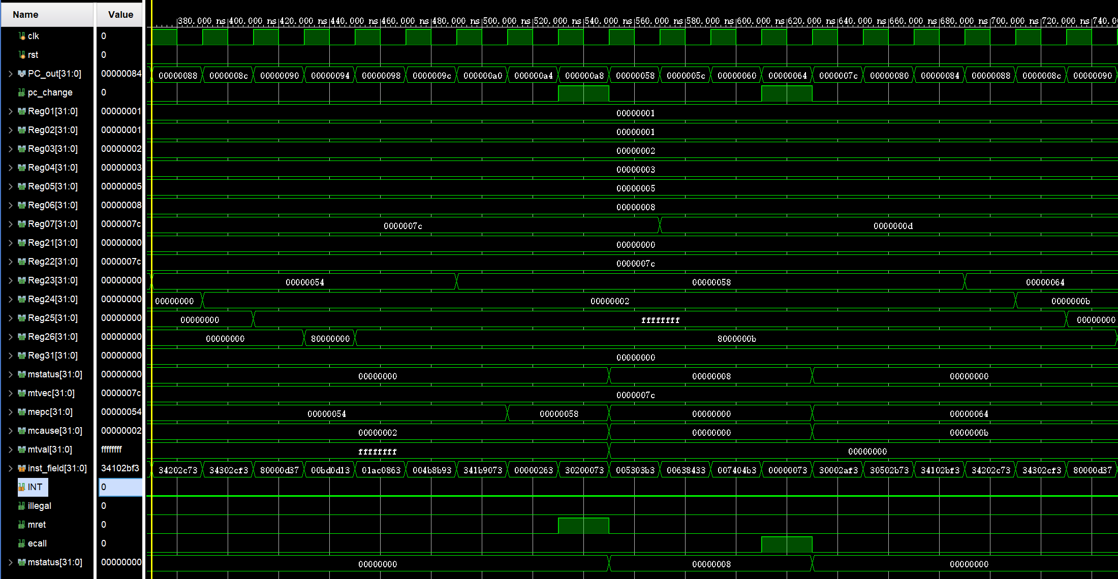Select the ecall signal icon
1118x579 pixels.
tap(22, 543)
